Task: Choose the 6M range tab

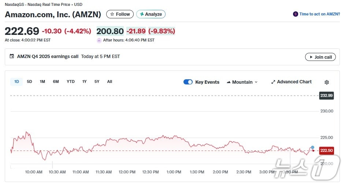Action: pos(56,82)
